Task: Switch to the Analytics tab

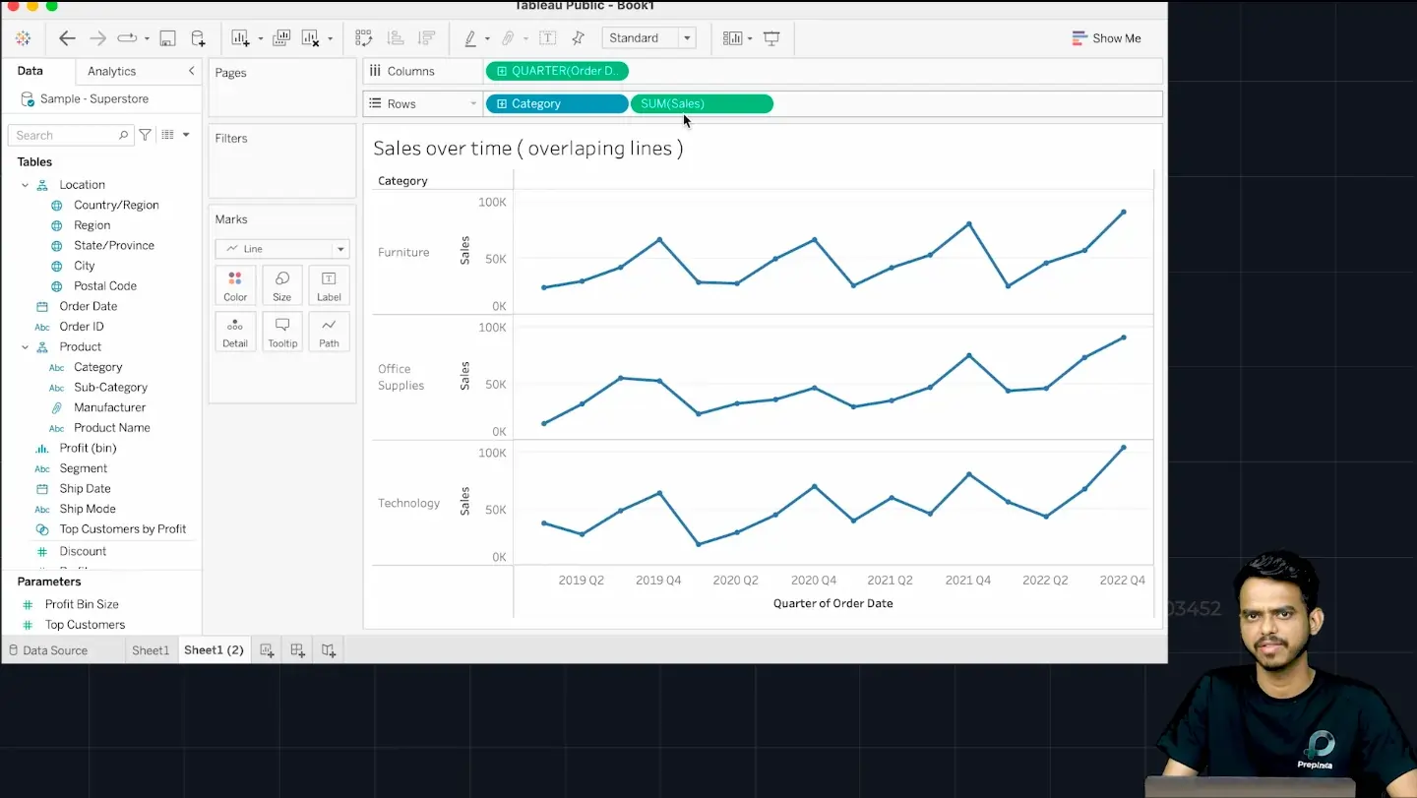Action: 111,71
